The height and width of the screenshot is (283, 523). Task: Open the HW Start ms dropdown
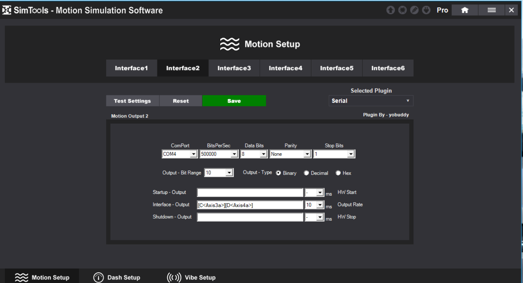click(314, 193)
